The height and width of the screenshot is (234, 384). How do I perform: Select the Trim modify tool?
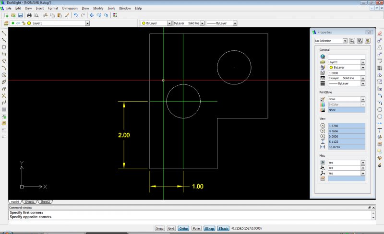click(x=380, y=137)
